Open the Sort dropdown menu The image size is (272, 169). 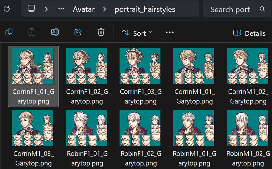pos(137,33)
